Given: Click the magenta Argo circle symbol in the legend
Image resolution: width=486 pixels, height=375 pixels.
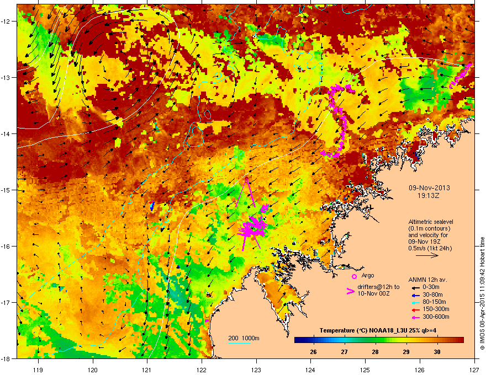Looking at the screenshot, I should tap(354, 276).
